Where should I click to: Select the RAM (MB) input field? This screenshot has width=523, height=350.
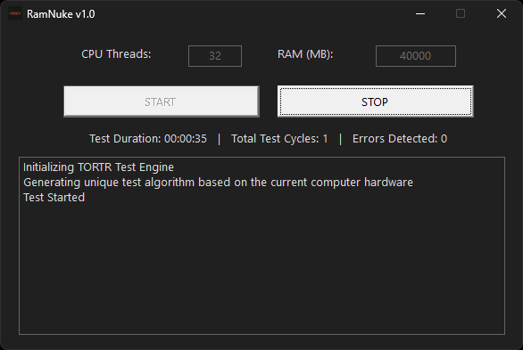pos(416,56)
